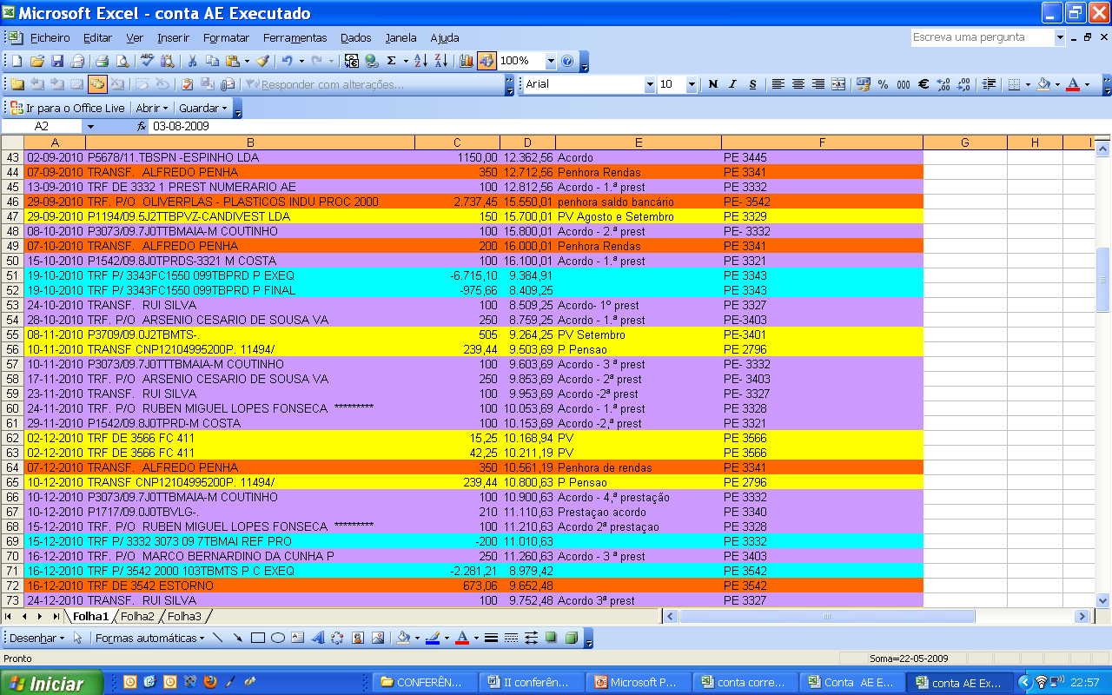Click the fx insert function button
Screen dimensions: 1112x695
(x=142, y=126)
